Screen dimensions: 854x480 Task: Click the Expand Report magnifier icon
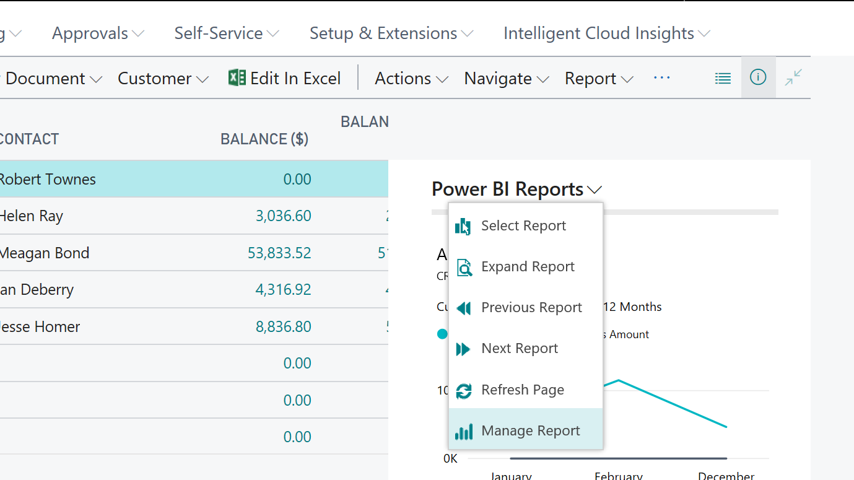(463, 267)
